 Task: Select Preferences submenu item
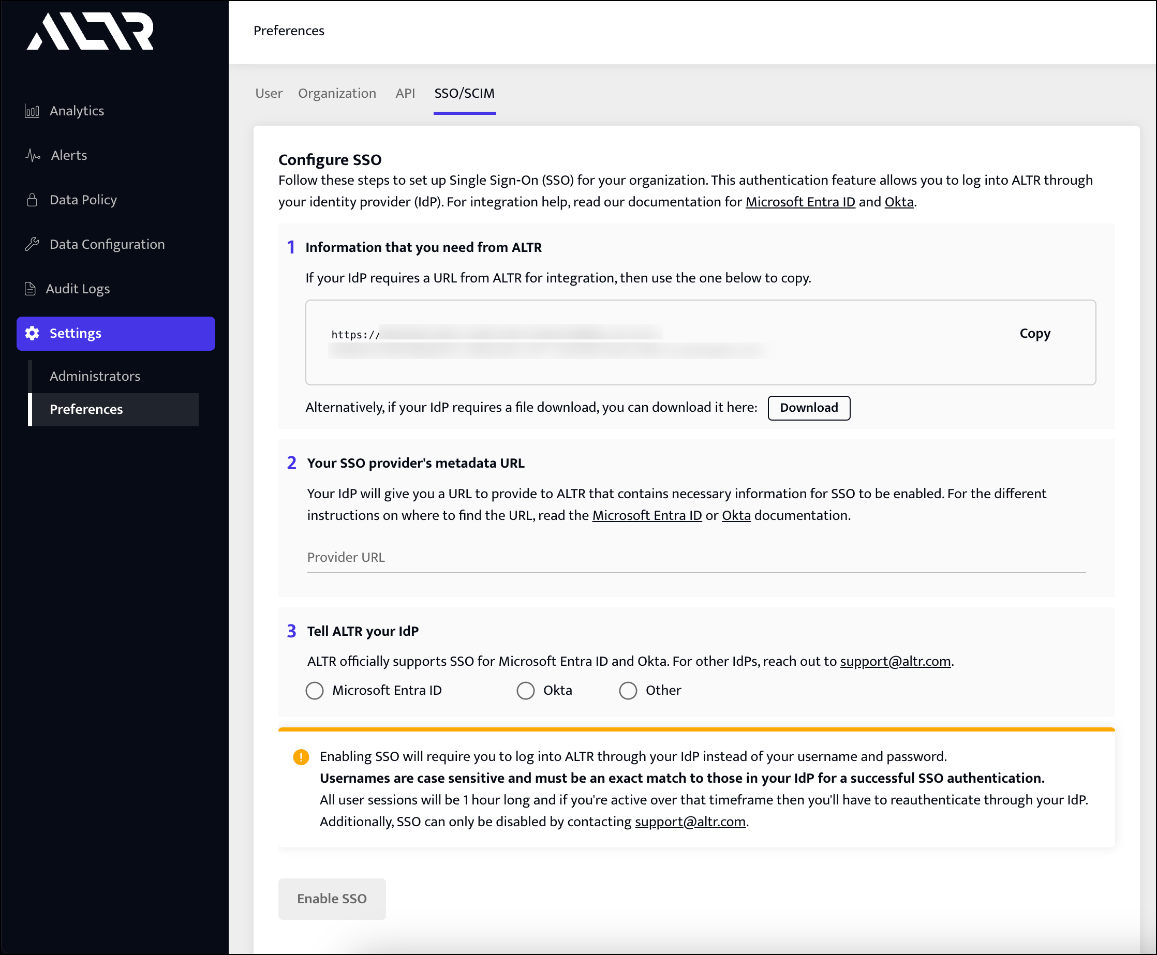pyautogui.click(x=113, y=409)
